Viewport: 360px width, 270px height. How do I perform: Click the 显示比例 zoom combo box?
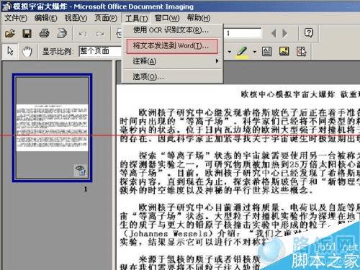coord(100,51)
